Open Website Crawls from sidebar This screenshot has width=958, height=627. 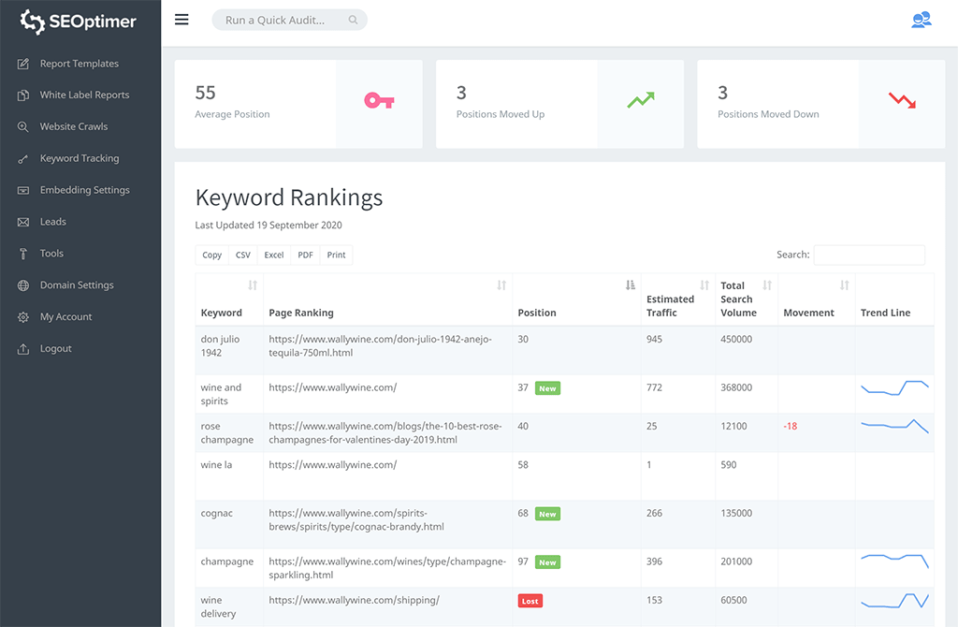pyautogui.click(x=74, y=126)
